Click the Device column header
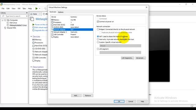Screen dimensions: 196x110 (x=54, y=17)
